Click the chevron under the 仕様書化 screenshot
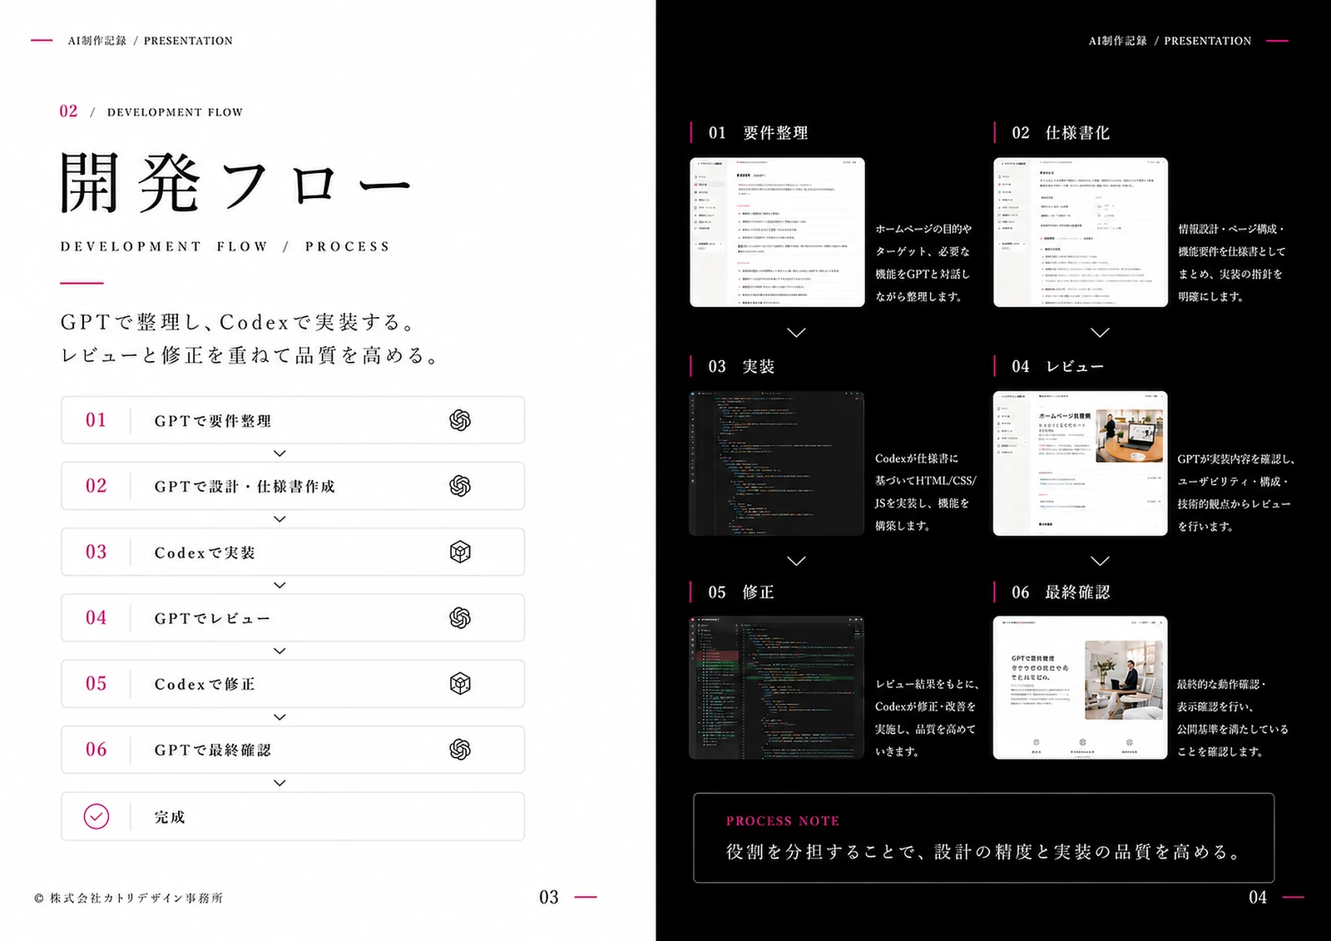Screen dimensions: 1331x941 pos(1100,332)
